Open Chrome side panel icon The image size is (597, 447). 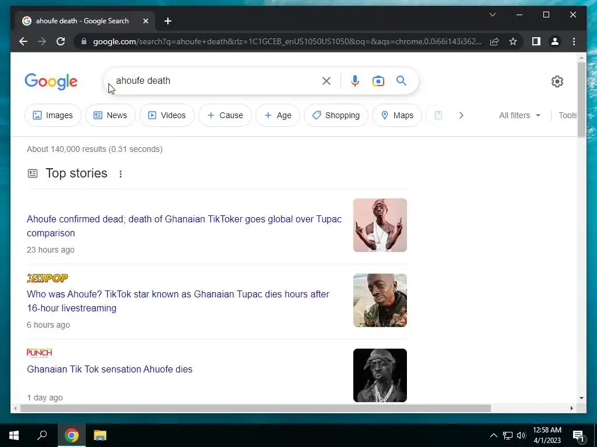pyautogui.click(x=536, y=41)
